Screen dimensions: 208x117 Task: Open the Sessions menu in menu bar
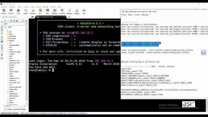[12, 7]
